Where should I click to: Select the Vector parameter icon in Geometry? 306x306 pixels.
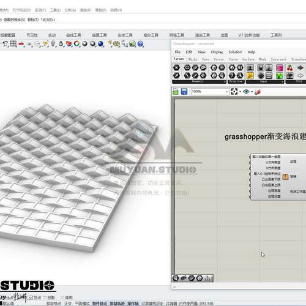176,75
